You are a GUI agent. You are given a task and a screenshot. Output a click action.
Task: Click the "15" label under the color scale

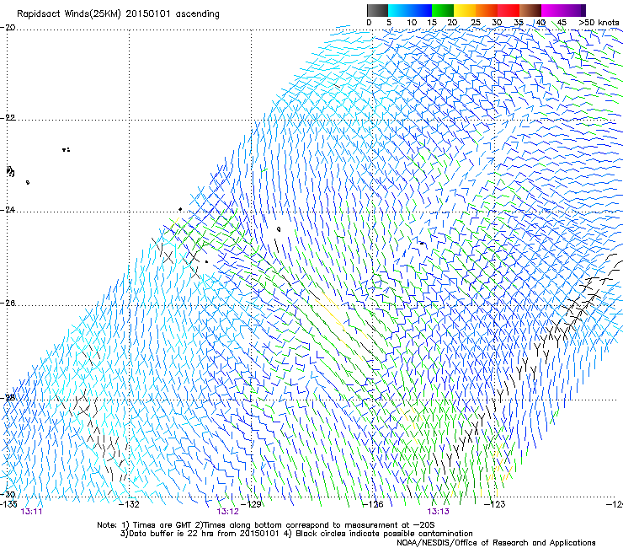click(x=432, y=23)
